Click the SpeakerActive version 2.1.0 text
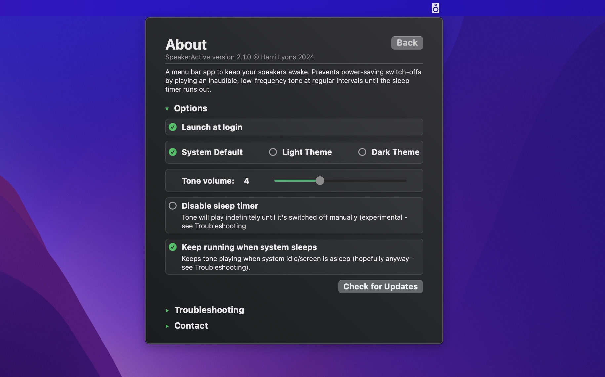605x377 pixels. coord(239,57)
